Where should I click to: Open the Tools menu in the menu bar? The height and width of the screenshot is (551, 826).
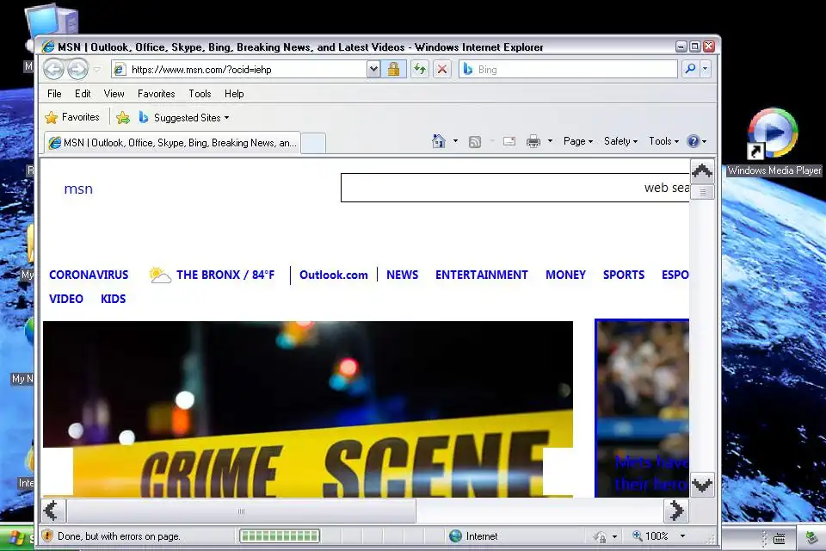coord(200,94)
